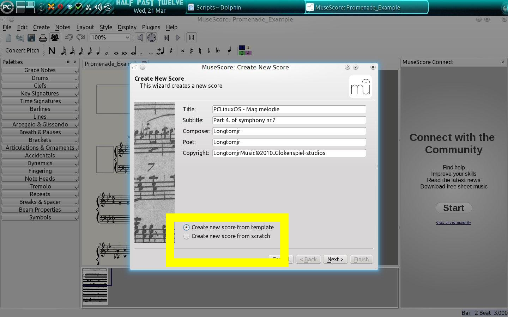This screenshot has width=508, height=317.
Task: Click the redo arrow icon
Action: click(x=80, y=38)
